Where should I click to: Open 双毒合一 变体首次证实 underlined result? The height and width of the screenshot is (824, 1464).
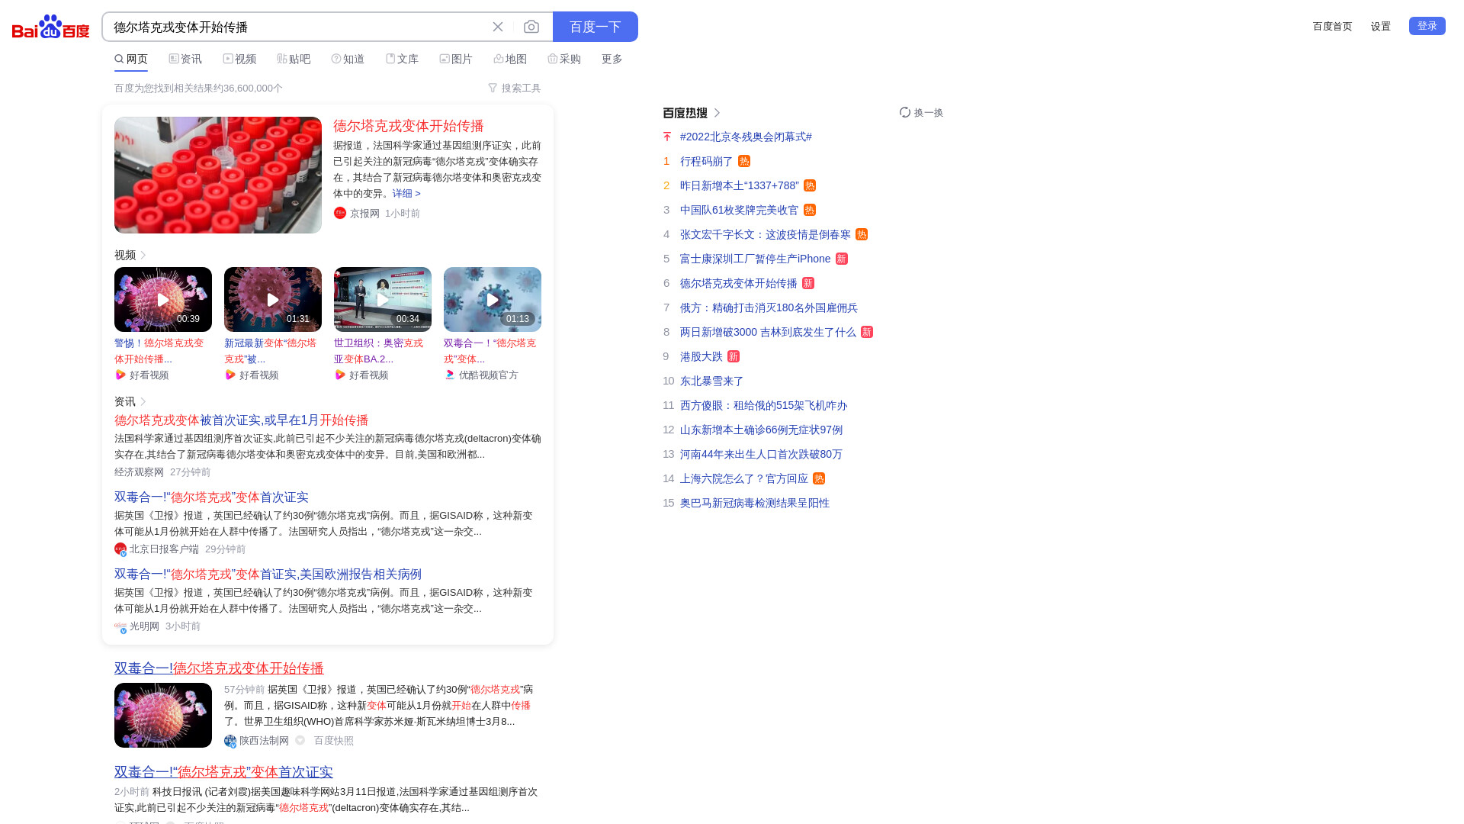click(x=223, y=772)
